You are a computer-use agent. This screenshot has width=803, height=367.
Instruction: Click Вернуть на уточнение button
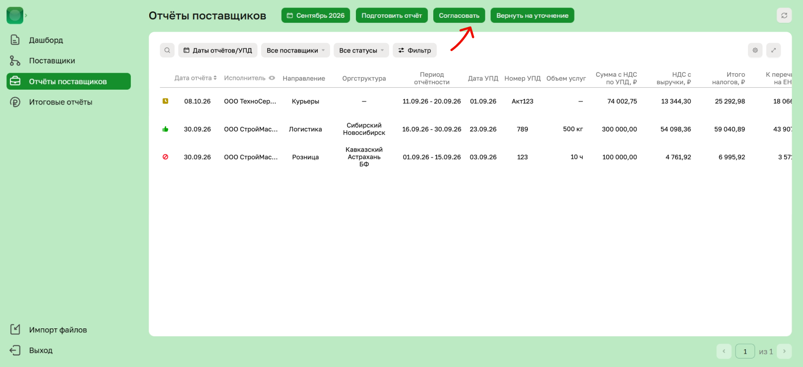pyautogui.click(x=532, y=15)
